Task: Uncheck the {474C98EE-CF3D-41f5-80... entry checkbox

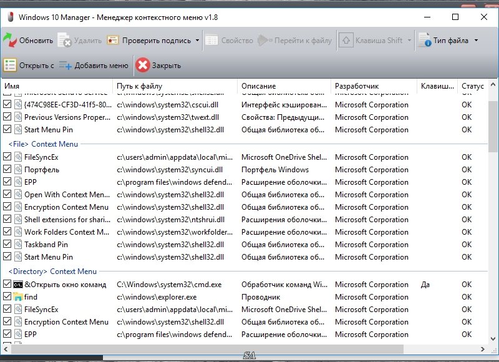Action: click(7, 104)
